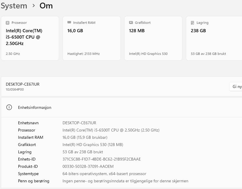Viewport: 242px width, 189px height.
Task: Click the Penn og berøring row value
Action: [125, 181]
